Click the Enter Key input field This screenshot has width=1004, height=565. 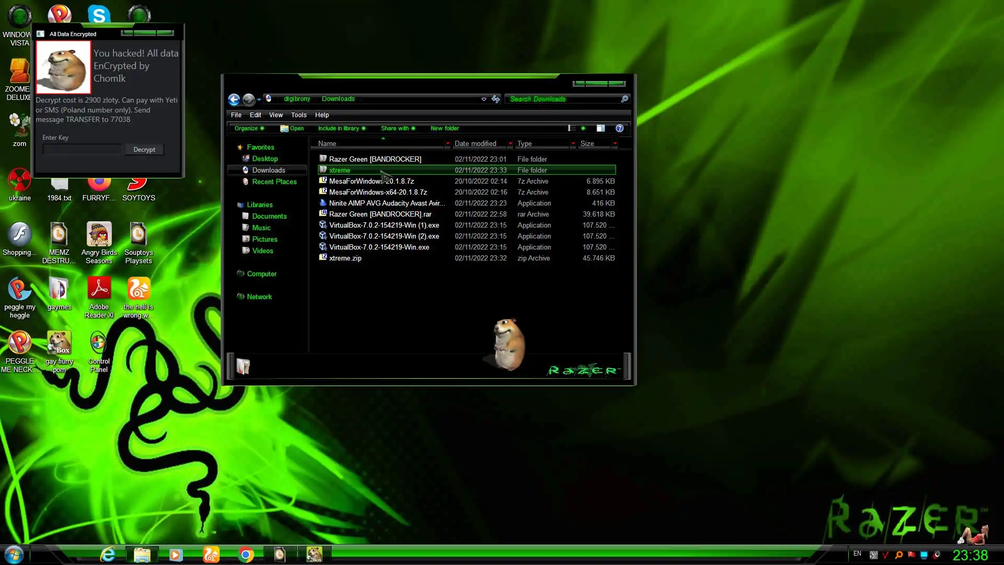click(x=82, y=150)
